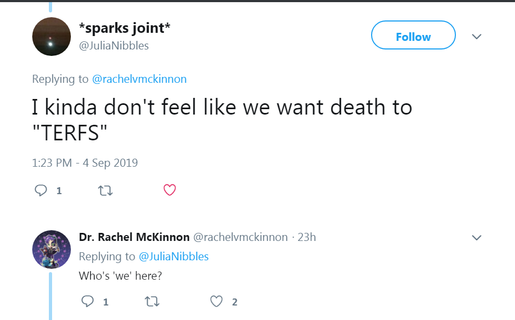Screen dimensions: 515x320
Task: Open sparks joint profile picture
Action: pyautogui.click(x=52, y=37)
